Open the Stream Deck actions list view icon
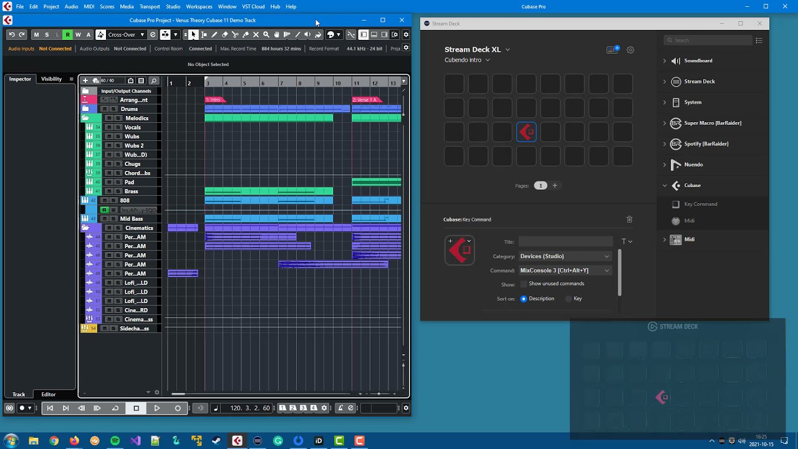The width and height of the screenshot is (798, 449). 759,41
